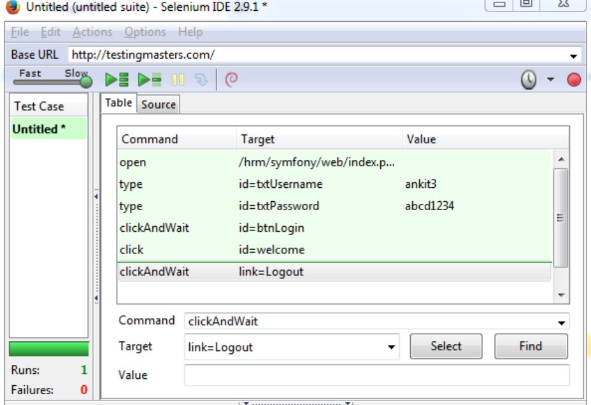Click the Step toolbar icon
The width and height of the screenshot is (591, 405).
(x=201, y=80)
